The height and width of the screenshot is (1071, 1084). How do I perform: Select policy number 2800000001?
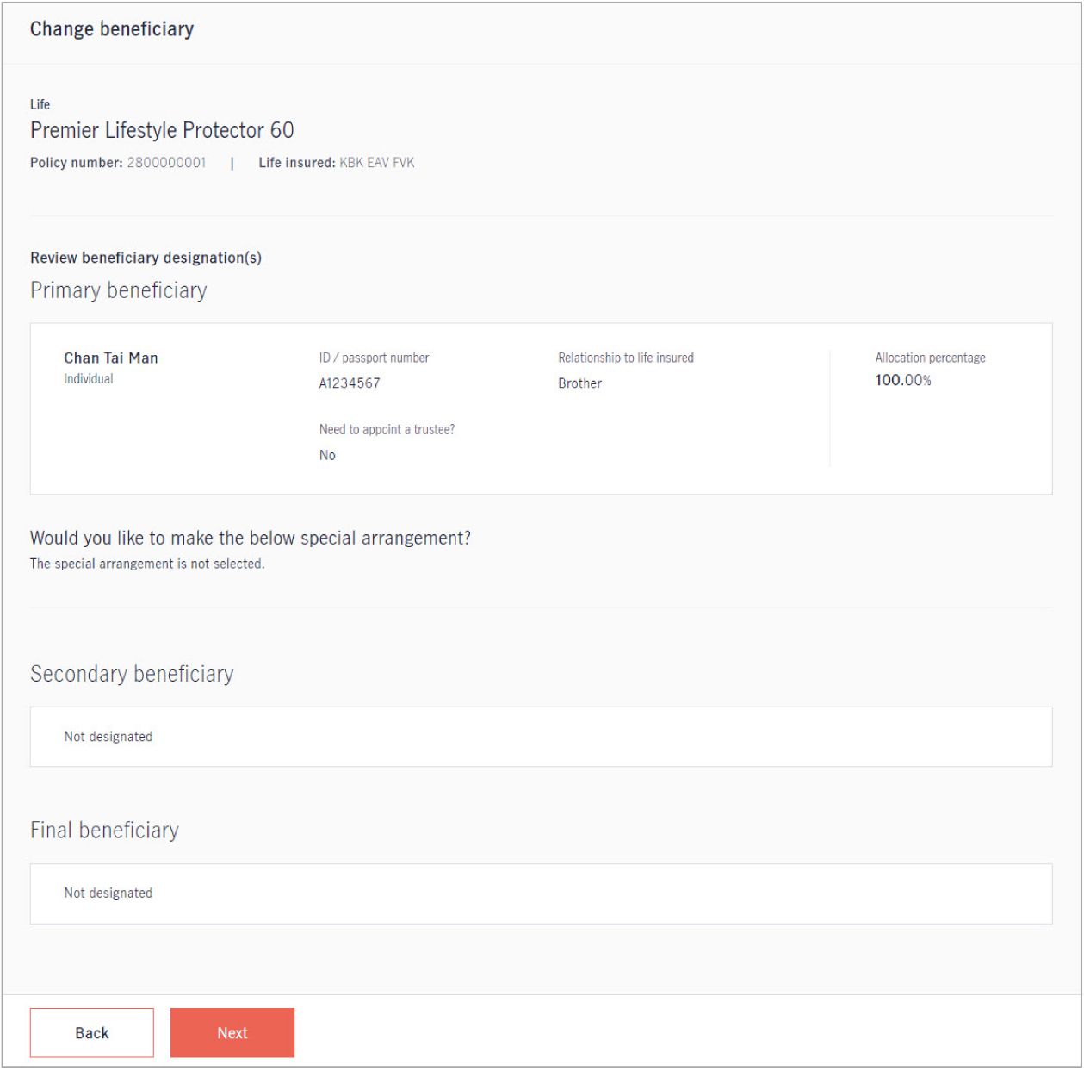167,162
